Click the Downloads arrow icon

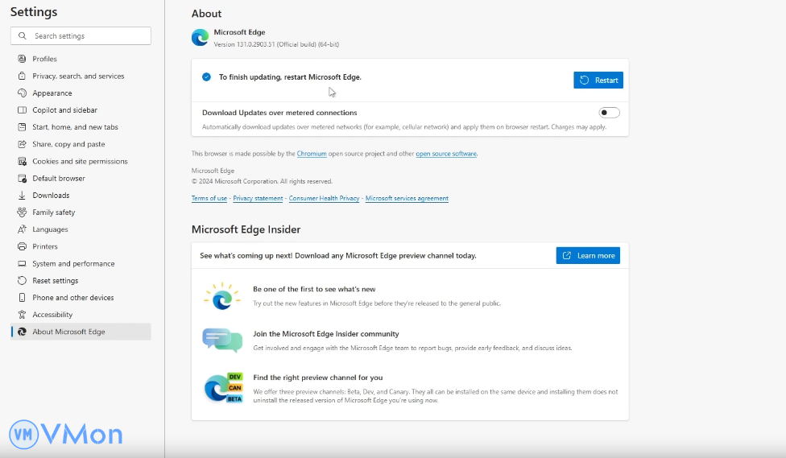(x=23, y=196)
